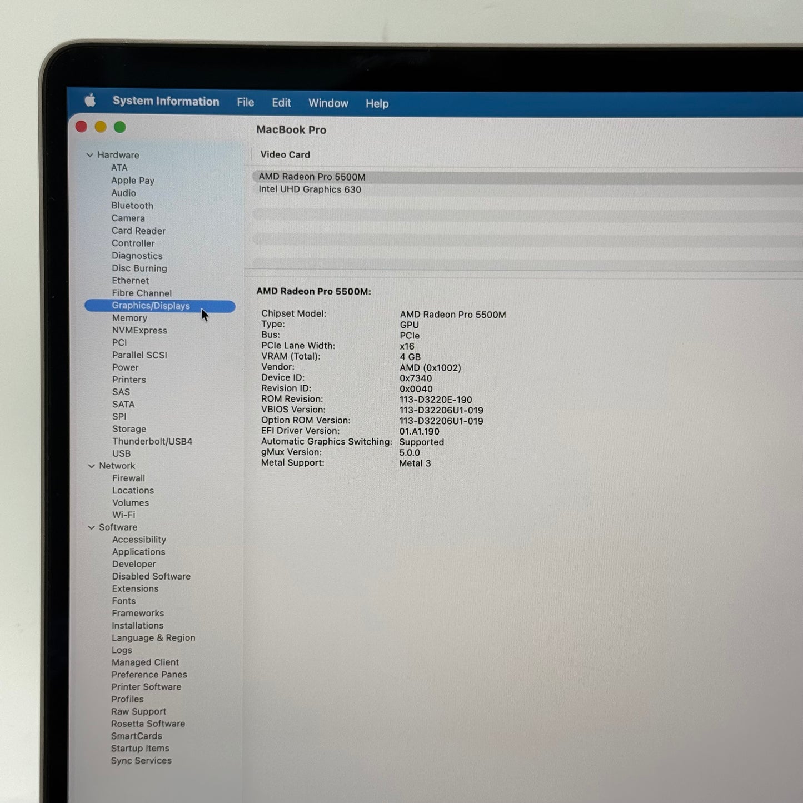
Task: Select Bluetooth in the sidebar
Action: tap(132, 206)
